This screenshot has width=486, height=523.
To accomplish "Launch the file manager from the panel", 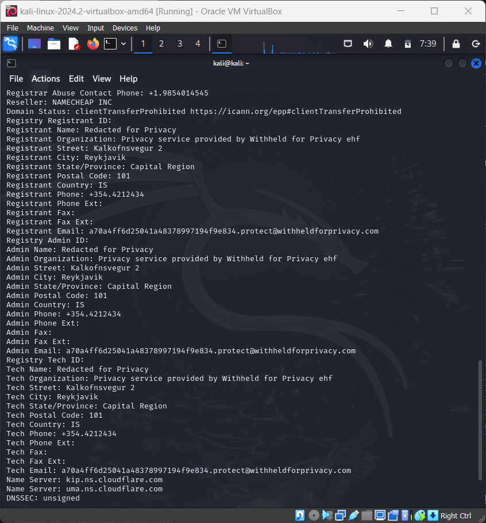I will 53,43.
